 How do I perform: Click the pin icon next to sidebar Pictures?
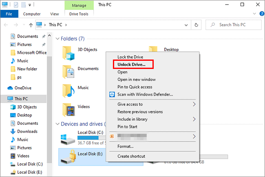click(x=44, y=44)
